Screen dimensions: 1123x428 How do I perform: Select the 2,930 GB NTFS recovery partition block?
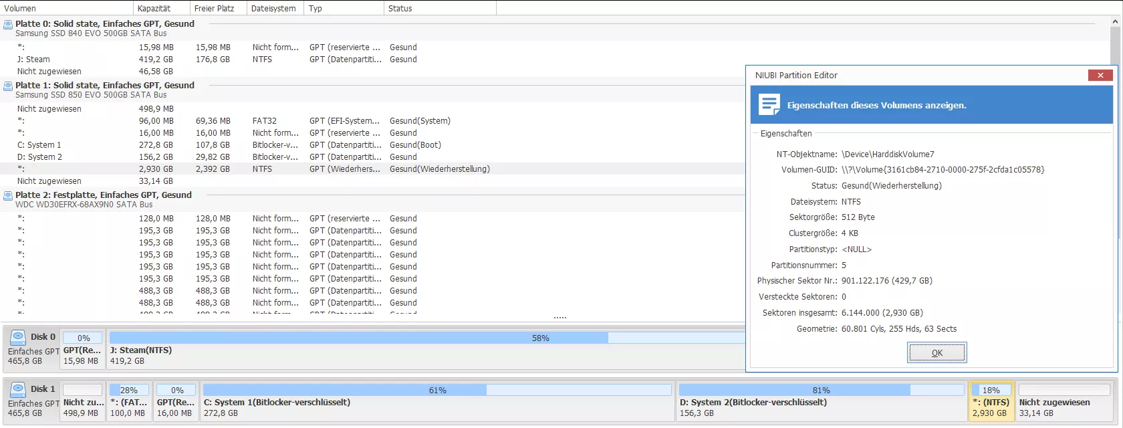(991, 403)
